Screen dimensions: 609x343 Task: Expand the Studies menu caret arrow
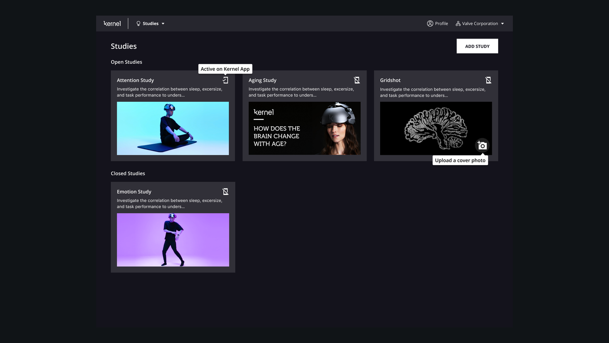point(163,23)
